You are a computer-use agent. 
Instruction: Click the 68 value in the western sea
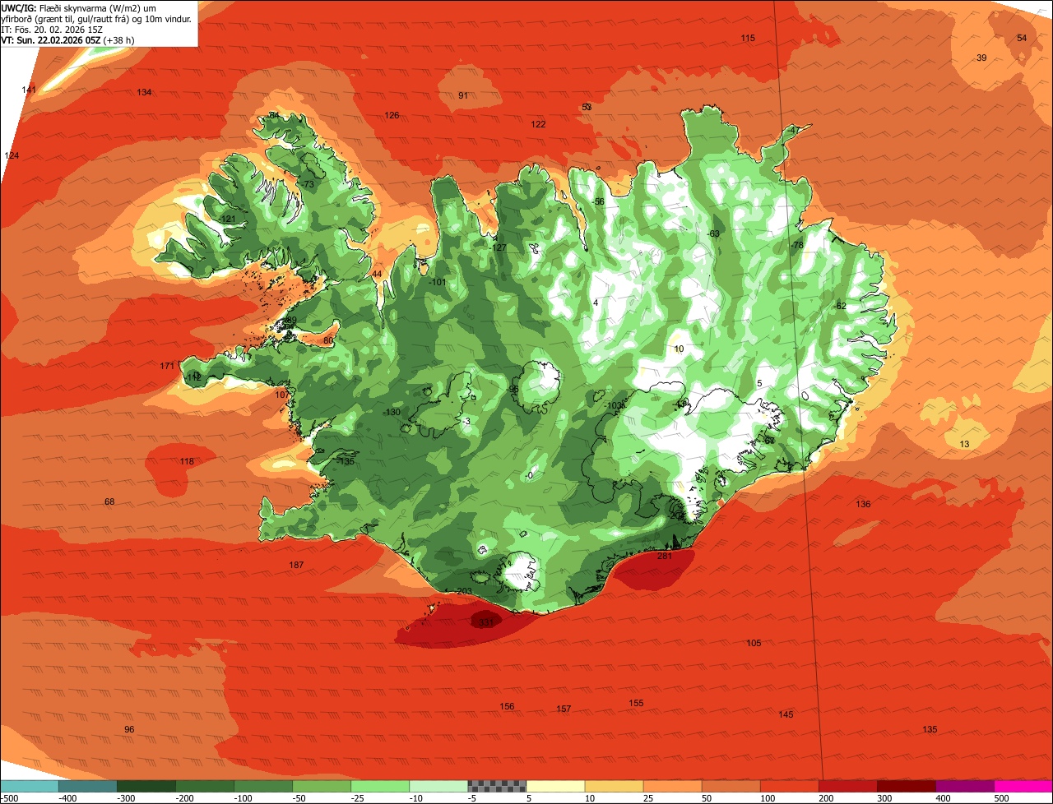(109, 501)
